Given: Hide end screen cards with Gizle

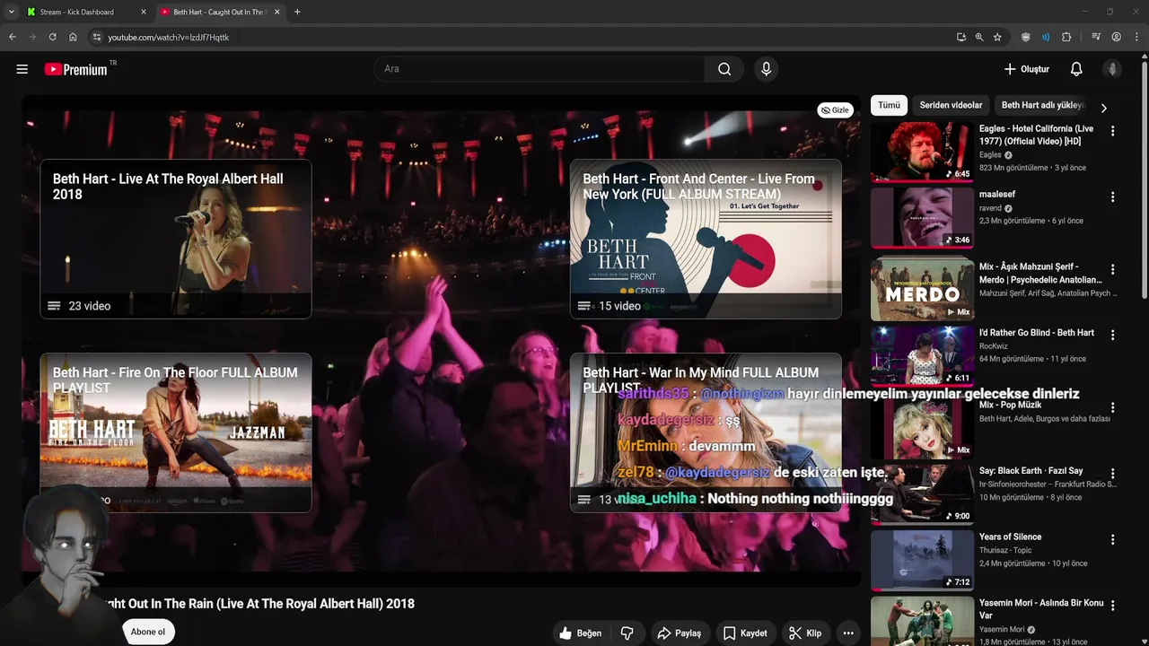Looking at the screenshot, I should tap(835, 110).
